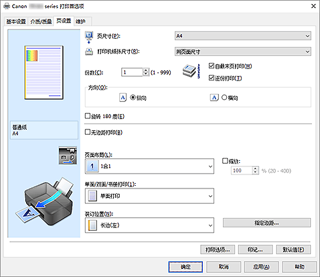Click the Page Size (页尺寸) icon
This screenshot has height=277, width=320.
point(89,38)
